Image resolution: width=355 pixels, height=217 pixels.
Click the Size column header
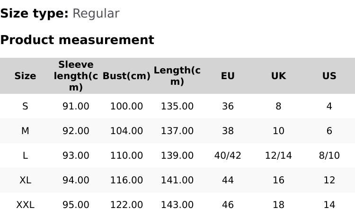point(25,76)
